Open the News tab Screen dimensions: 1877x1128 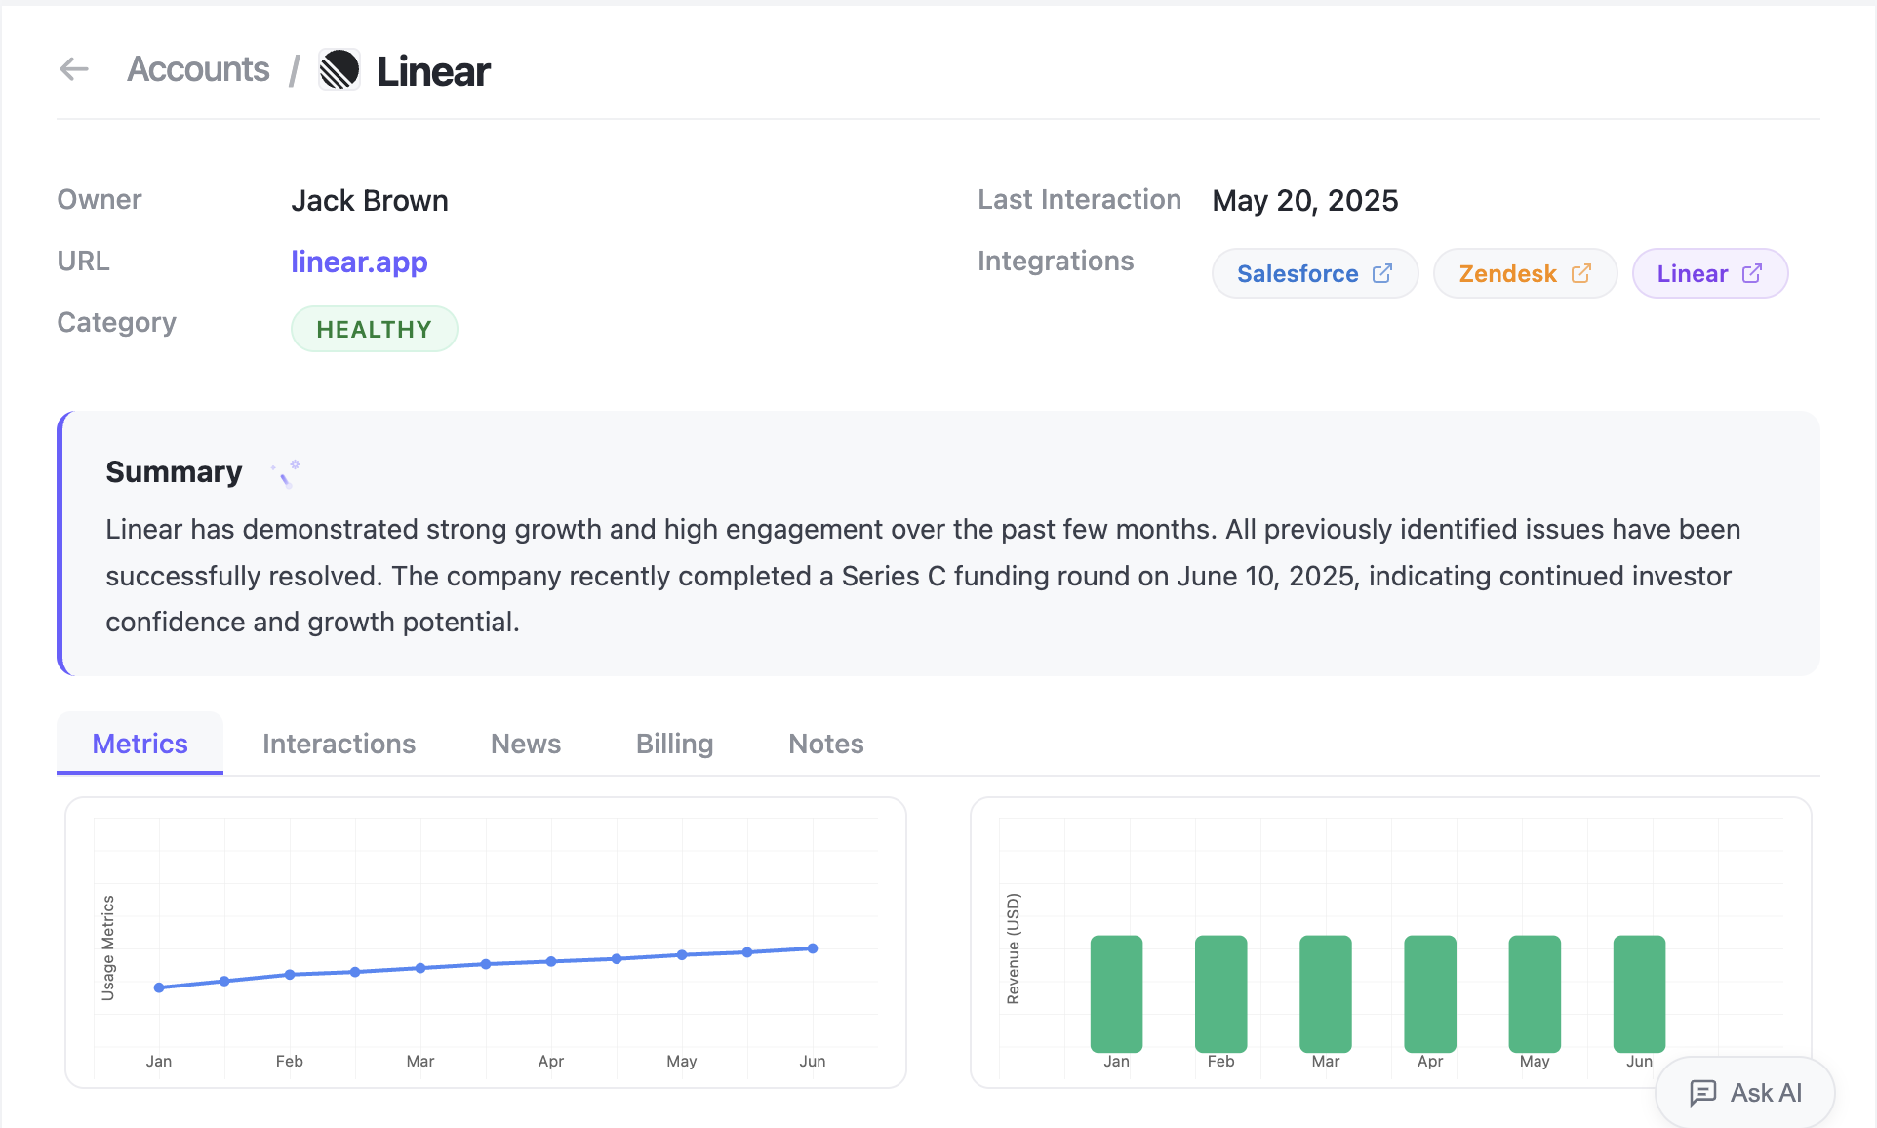[x=526, y=744]
